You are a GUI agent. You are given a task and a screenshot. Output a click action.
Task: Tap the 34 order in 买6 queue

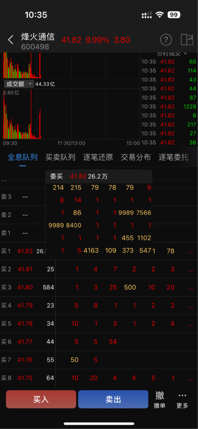(113, 342)
